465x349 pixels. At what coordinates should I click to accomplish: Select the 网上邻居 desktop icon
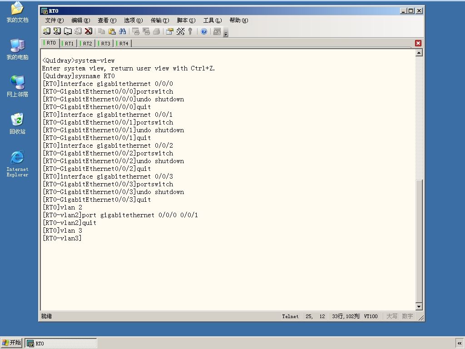[18, 86]
